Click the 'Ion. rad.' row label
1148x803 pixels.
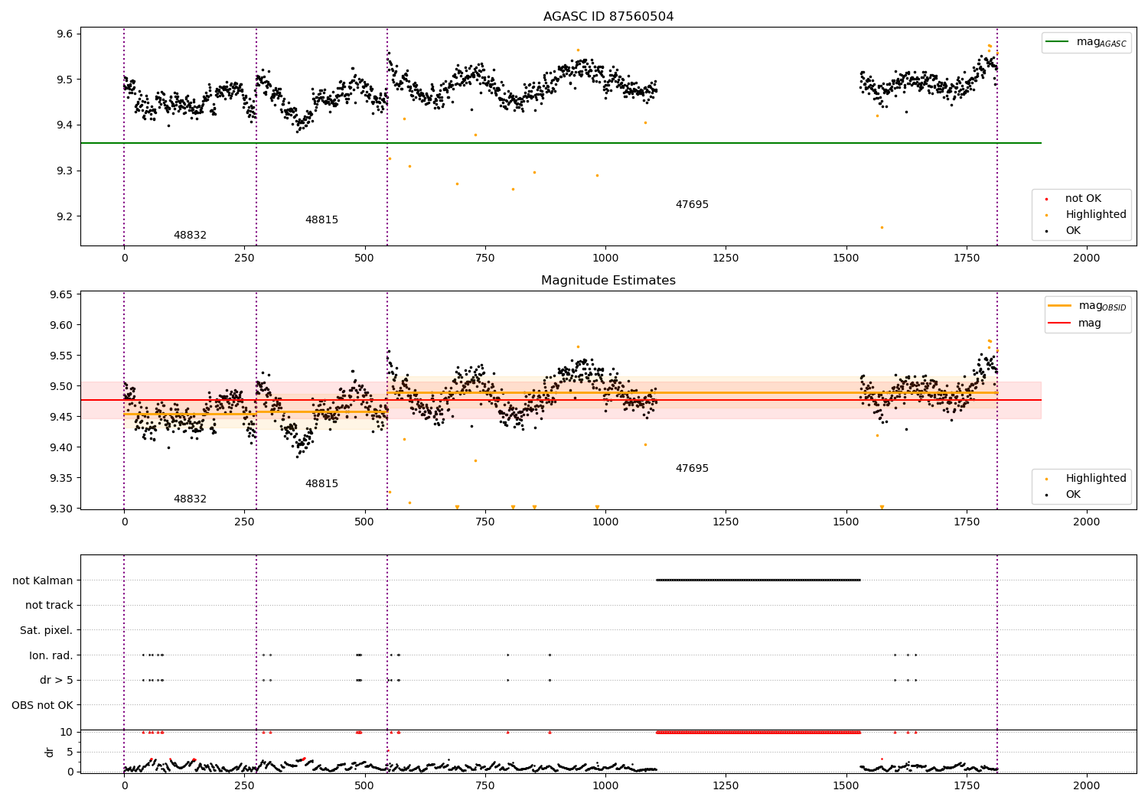point(51,655)
